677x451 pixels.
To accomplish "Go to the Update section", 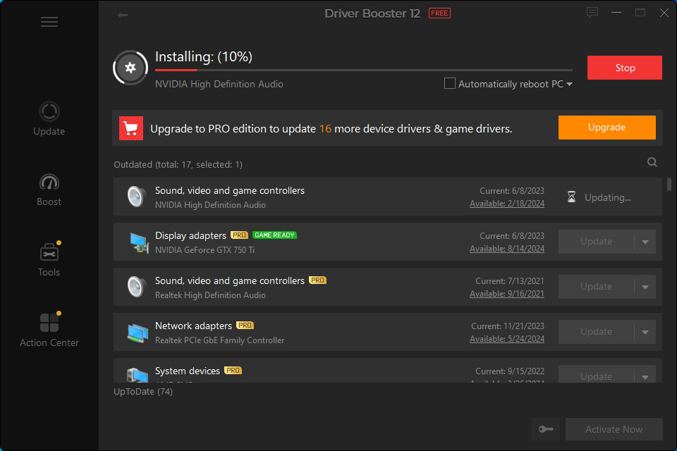I will (x=49, y=118).
